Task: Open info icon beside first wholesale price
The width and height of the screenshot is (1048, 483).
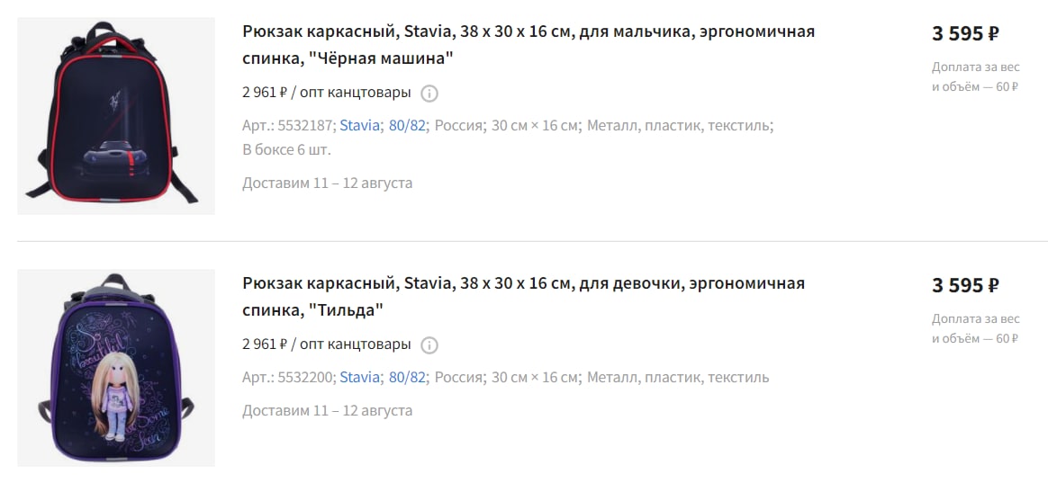Action: 429,94
